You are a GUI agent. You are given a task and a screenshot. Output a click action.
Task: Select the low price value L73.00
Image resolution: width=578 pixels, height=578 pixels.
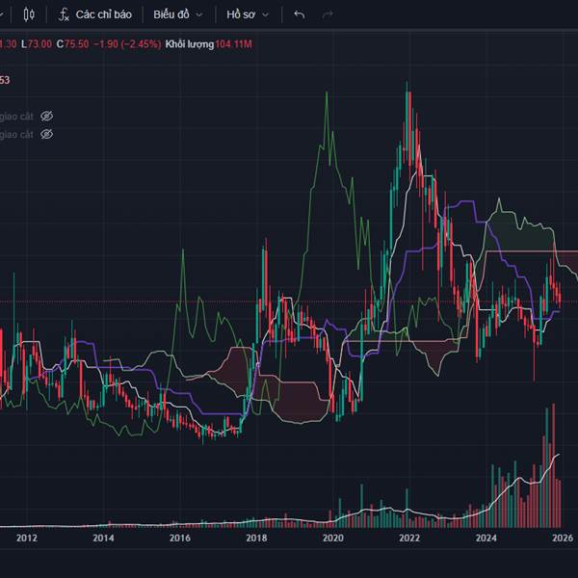pos(37,44)
